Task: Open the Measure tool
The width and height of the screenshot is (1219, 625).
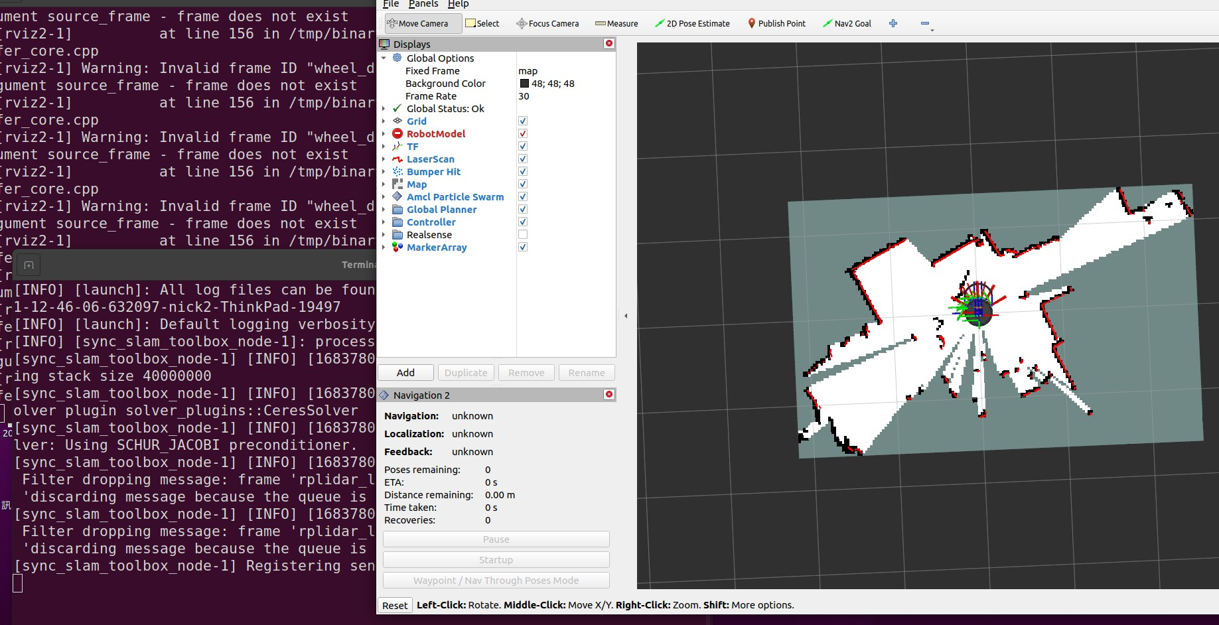Action: pos(616,23)
